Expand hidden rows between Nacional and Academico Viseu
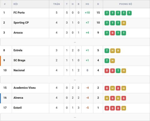 (x=75, y=80)
